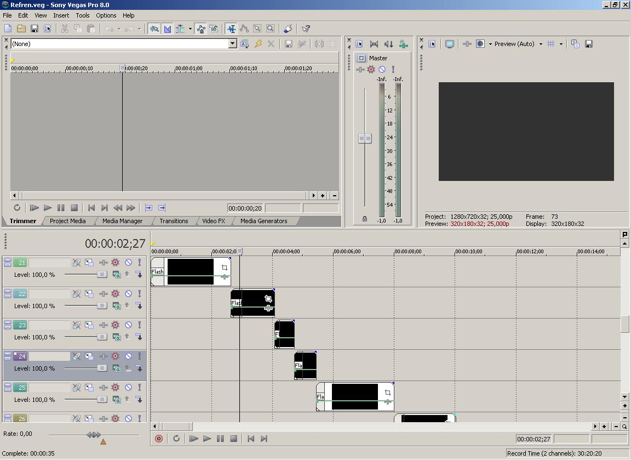Open the Tools menu
Image resolution: width=631 pixels, height=460 pixels.
[82, 15]
